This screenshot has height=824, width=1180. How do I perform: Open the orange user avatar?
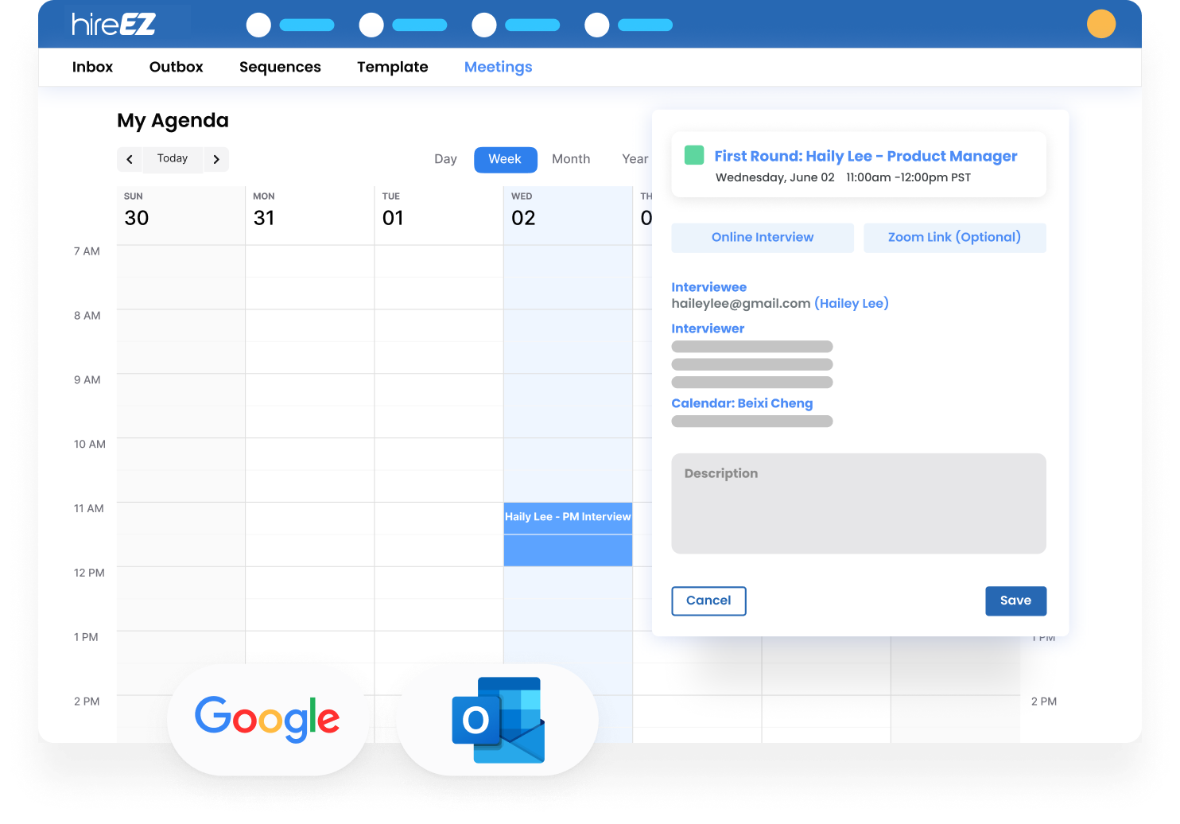point(1101,24)
